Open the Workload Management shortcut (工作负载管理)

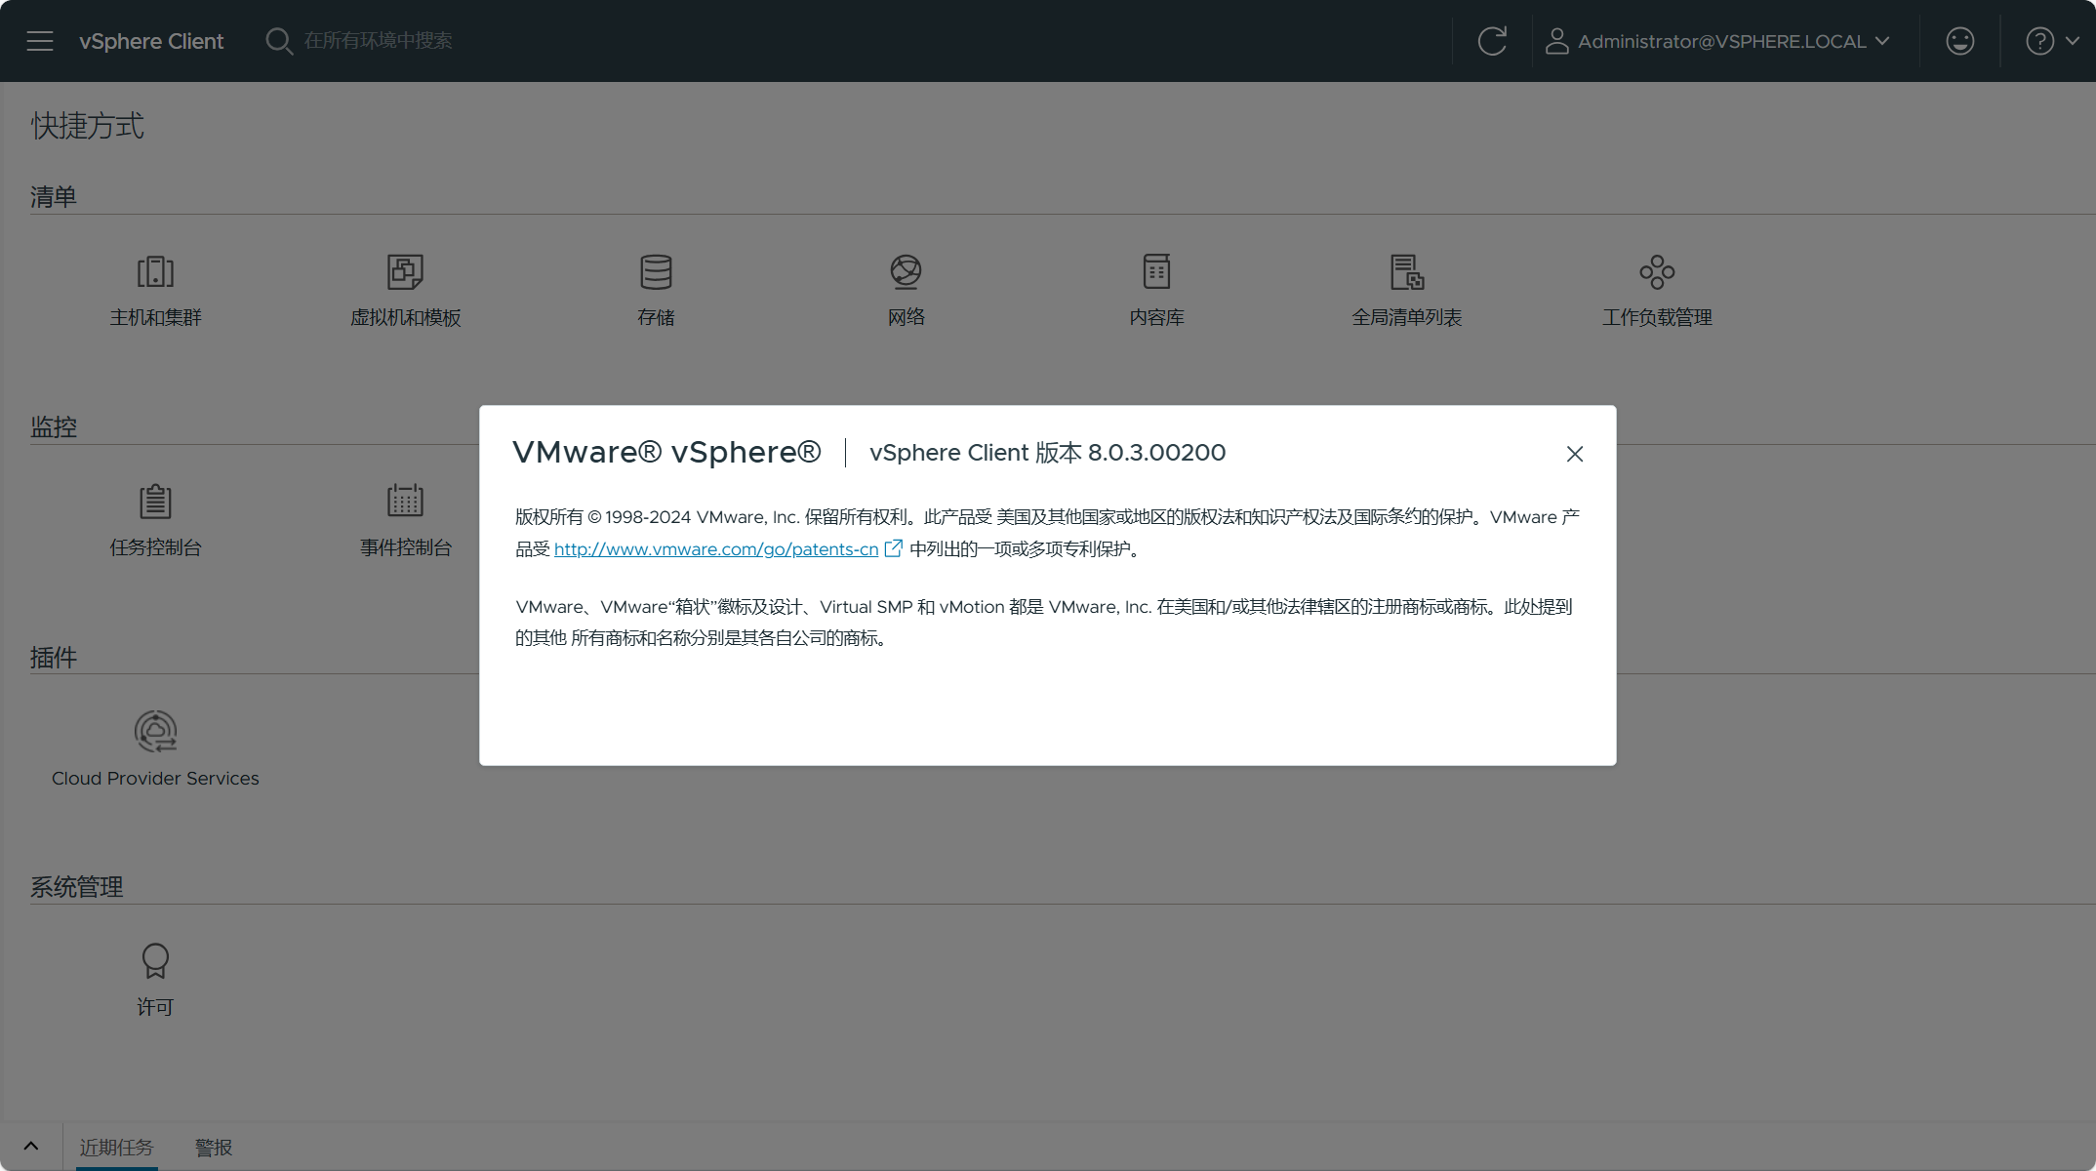coord(1657,291)
